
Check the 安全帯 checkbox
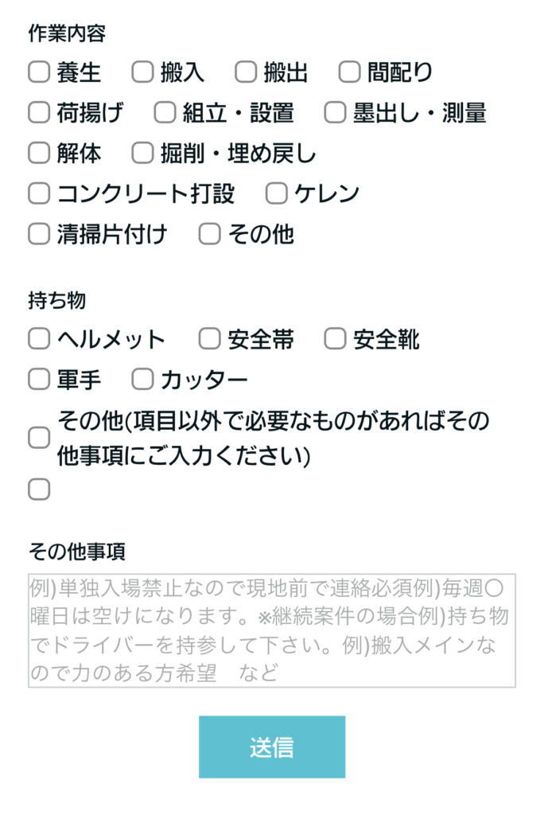209,340
